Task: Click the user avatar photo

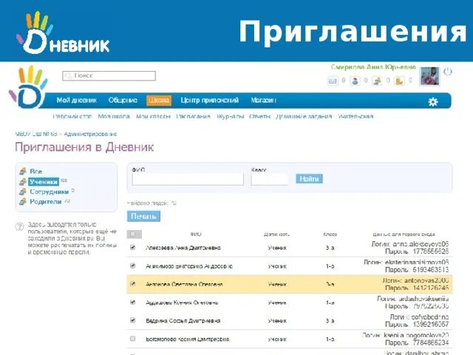Action: click(429, 76)
